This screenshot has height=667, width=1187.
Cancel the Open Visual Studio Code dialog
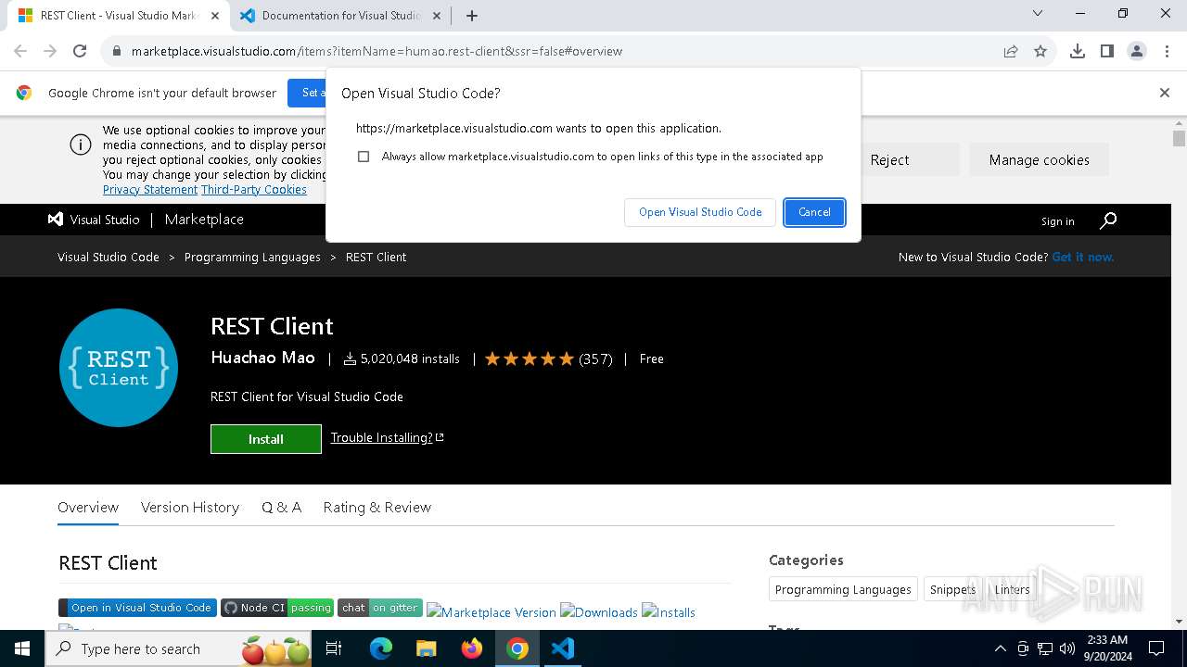(x=814, y=212)
